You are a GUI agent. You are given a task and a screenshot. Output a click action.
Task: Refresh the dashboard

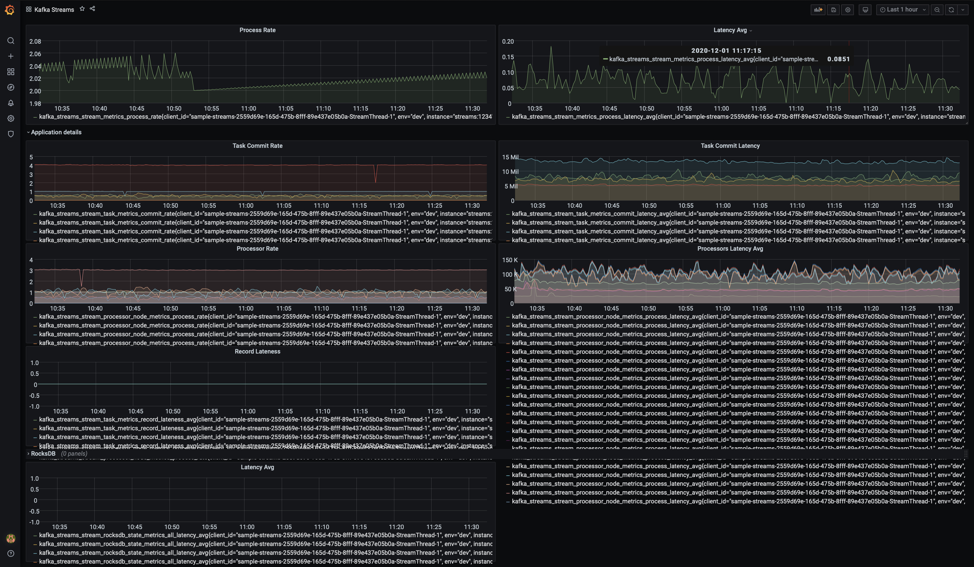[951, 10]
